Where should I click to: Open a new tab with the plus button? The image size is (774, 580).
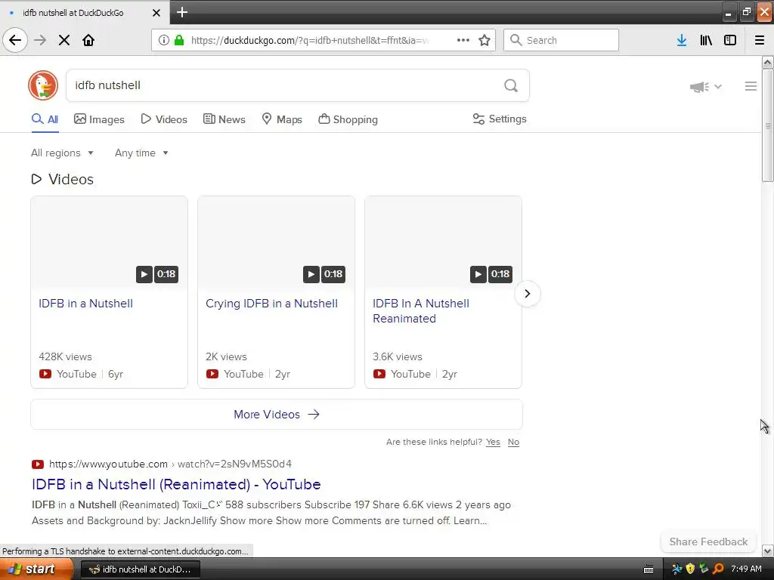point(182,12)
